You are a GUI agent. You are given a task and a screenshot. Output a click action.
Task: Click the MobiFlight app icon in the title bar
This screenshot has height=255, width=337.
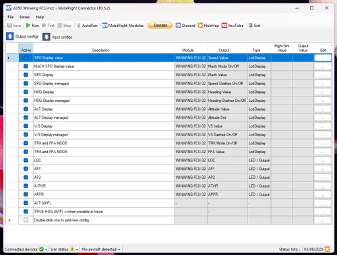click(9, 8)
